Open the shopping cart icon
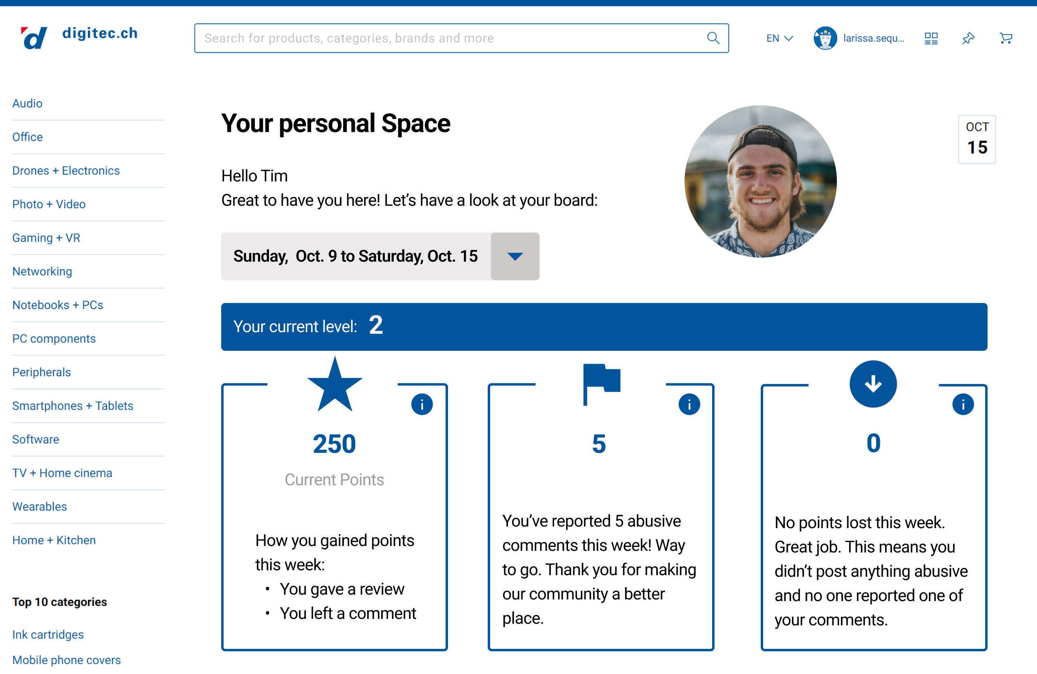Screen dimensions: 1037x674 (x=1006, y=38)
